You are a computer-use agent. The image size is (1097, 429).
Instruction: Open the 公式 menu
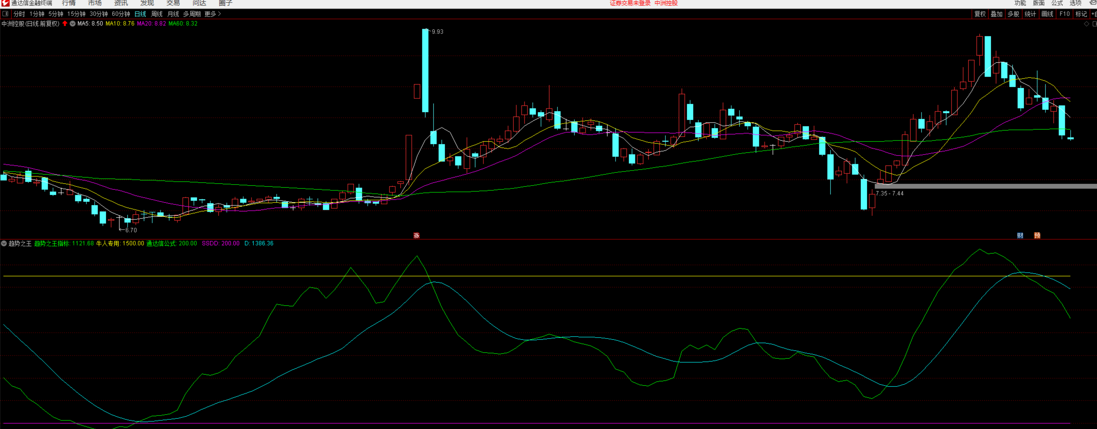tap(1057, 3)
